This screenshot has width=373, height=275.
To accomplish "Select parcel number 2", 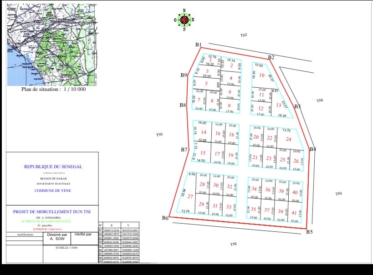I will [231, 65].
